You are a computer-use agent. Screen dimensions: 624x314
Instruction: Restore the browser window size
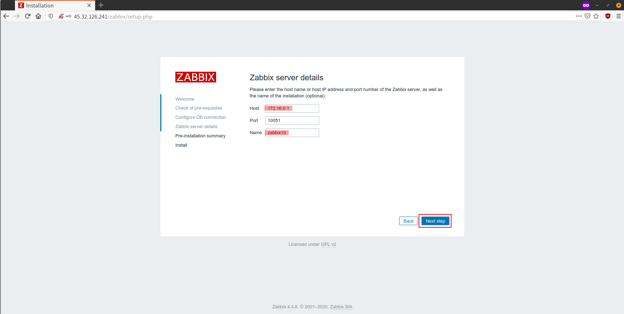pyautogui.click(x=608, y=5)
